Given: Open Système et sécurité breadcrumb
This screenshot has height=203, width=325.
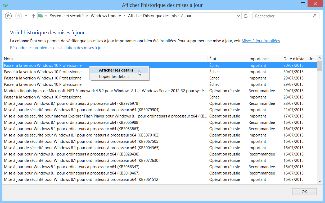Looking at the screenshot, I should coord(67,16).
